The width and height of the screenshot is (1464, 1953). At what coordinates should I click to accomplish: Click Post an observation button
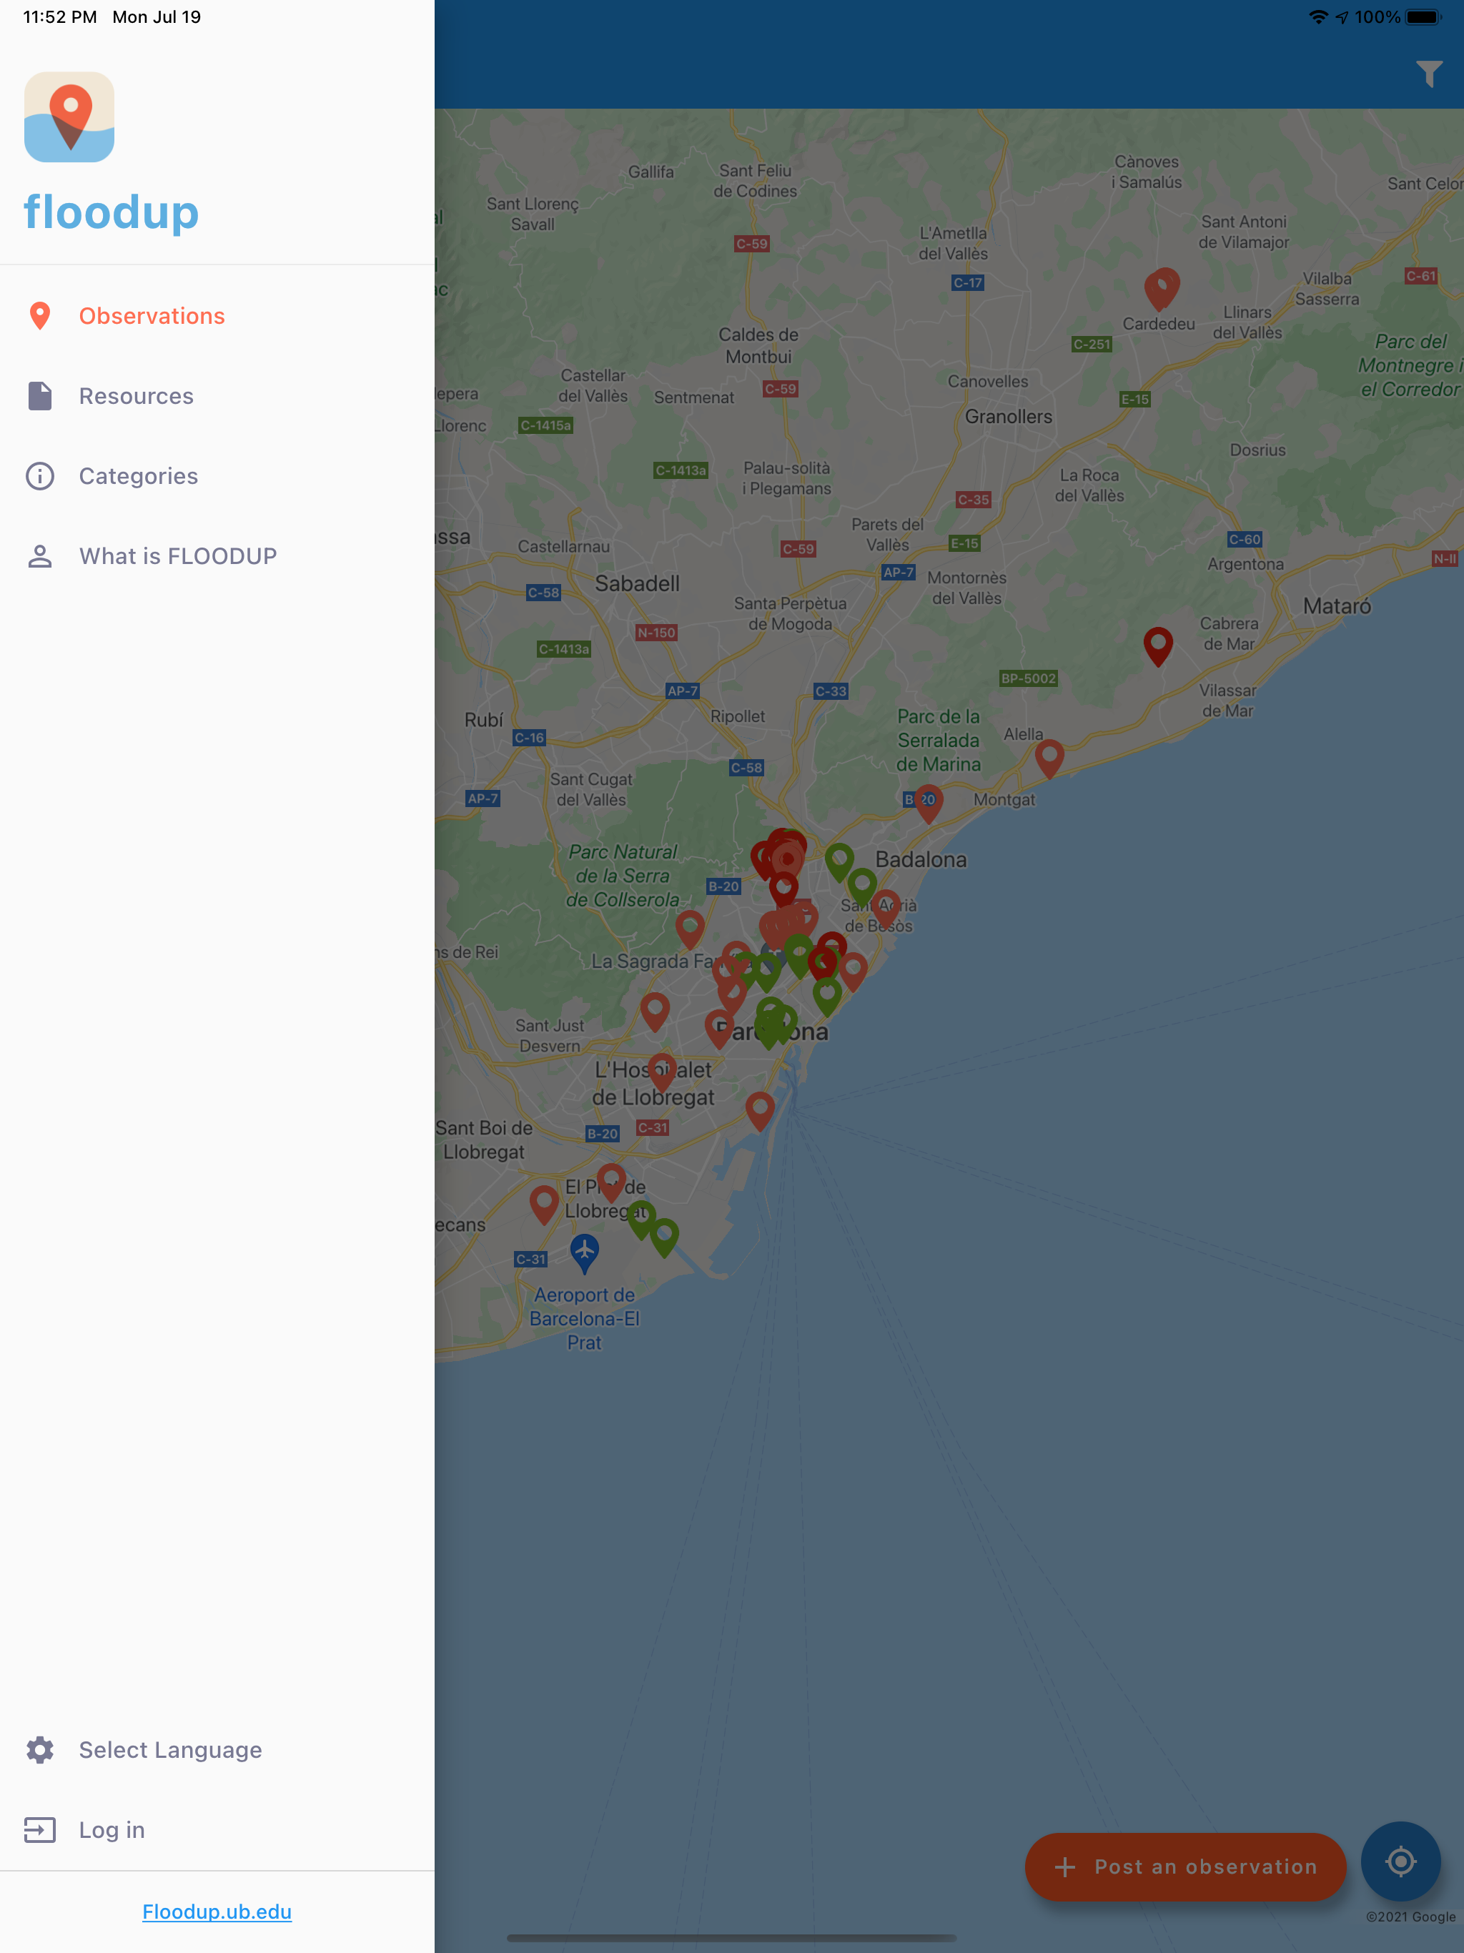1186,1867
